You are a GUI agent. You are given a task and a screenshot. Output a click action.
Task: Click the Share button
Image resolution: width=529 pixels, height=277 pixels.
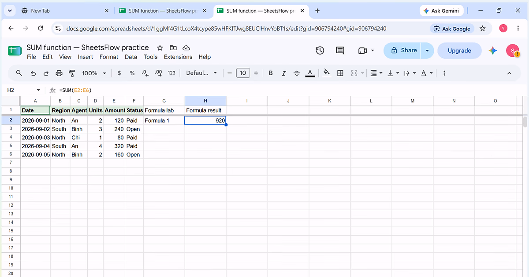404,51
